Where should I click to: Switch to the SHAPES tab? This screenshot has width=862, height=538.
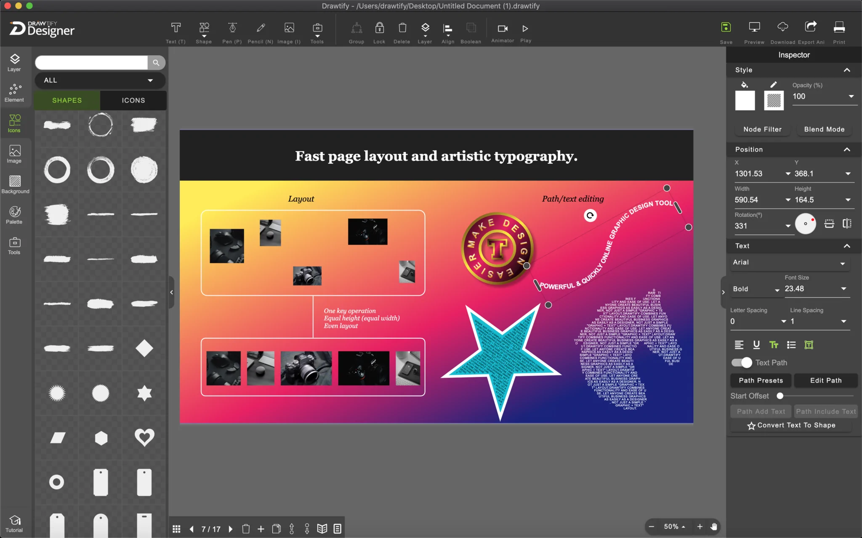coord(68,100)
